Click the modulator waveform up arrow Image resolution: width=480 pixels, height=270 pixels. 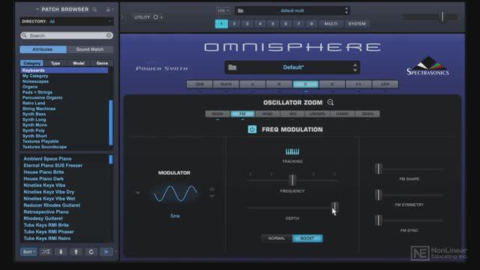211,190
